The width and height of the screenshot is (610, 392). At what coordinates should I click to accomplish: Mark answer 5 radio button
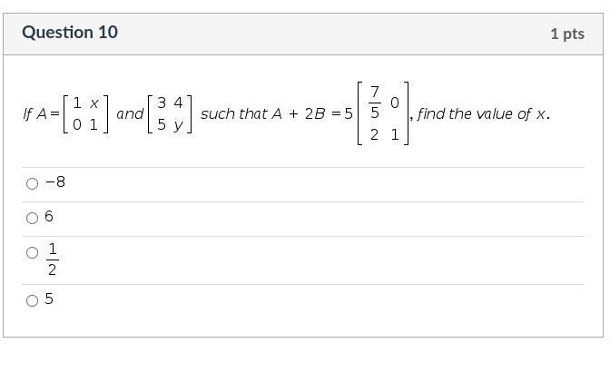pos(33,300)
